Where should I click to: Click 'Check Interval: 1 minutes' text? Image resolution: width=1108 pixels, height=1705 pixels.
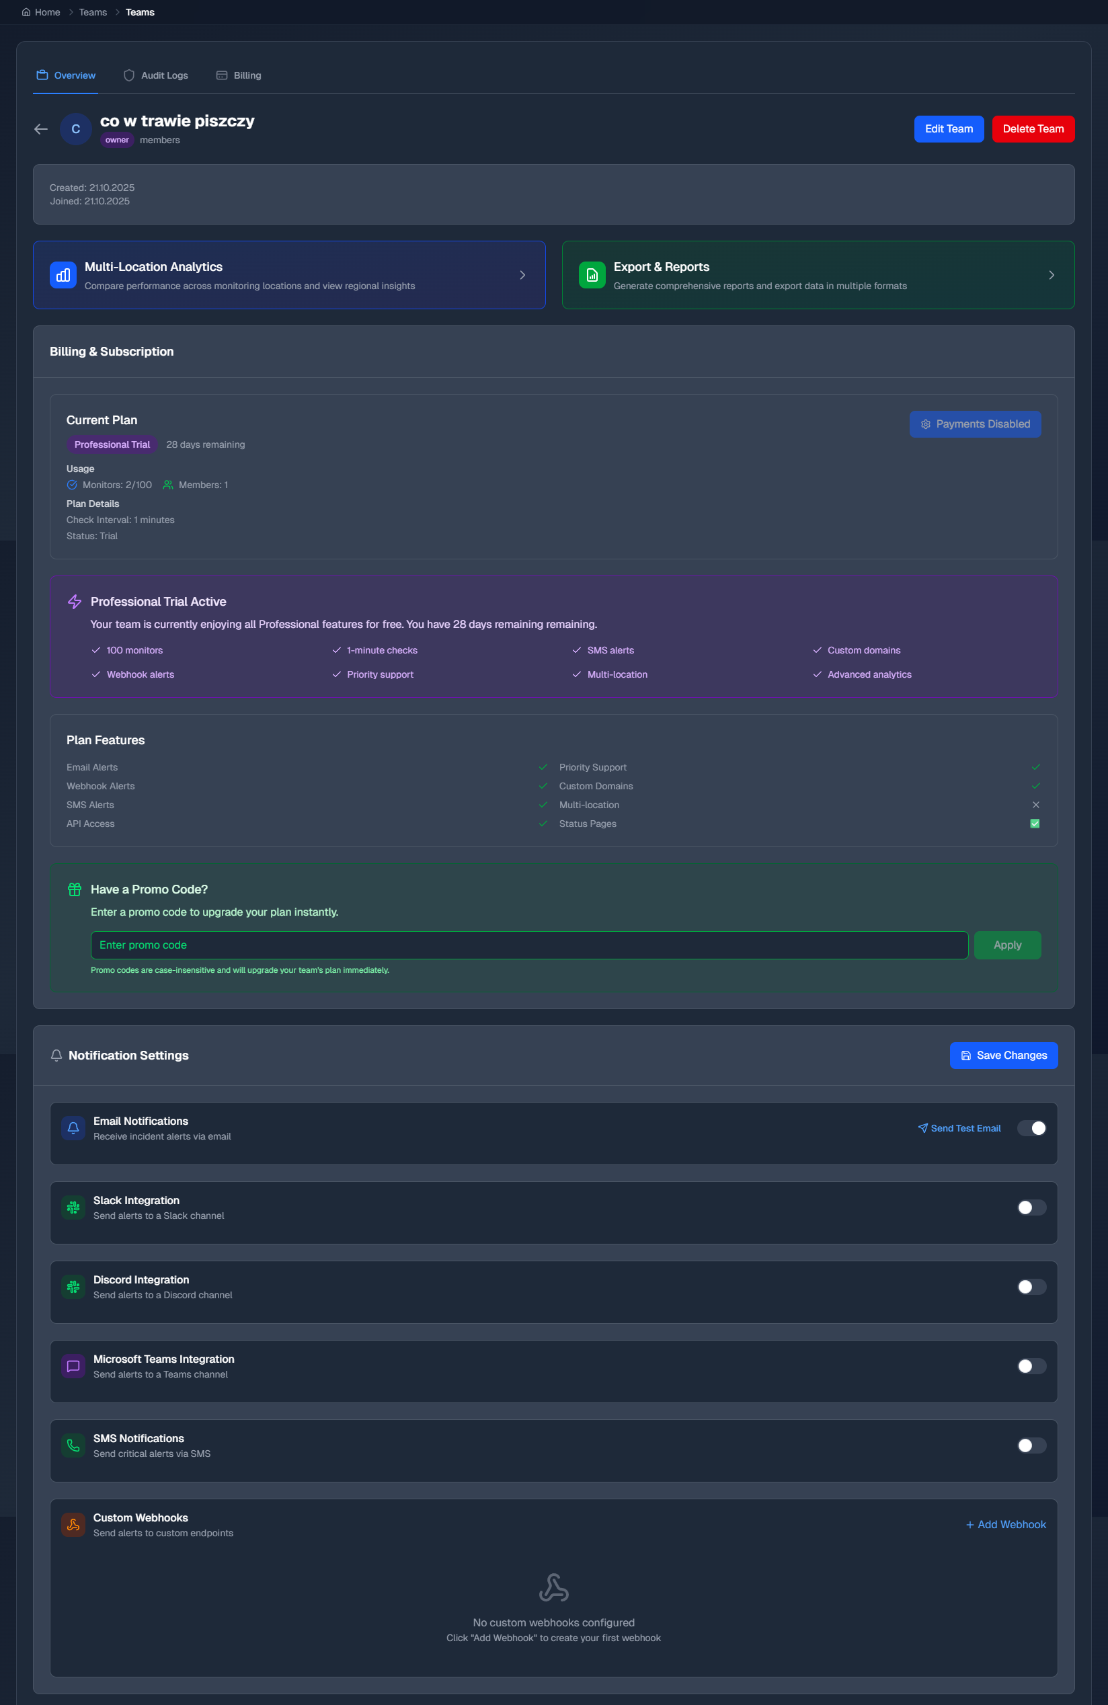(120, 520)
